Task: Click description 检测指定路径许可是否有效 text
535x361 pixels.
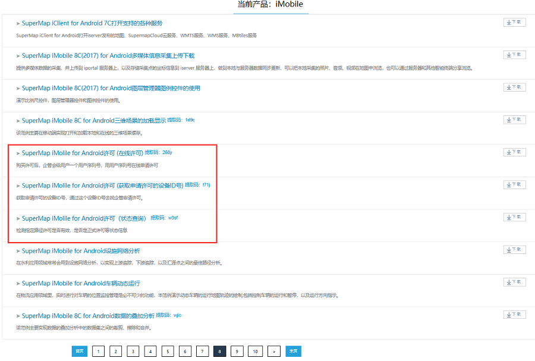Action: click(72, 230)
